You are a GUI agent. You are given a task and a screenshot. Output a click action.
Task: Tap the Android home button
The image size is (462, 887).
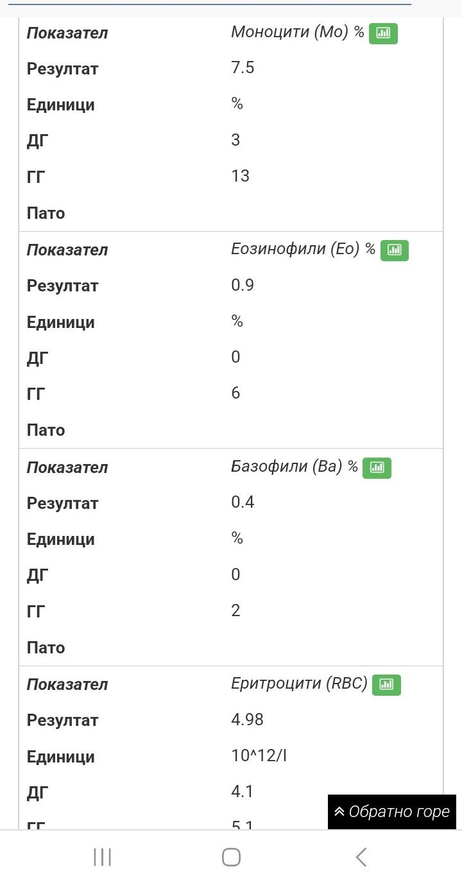pos(231,857)
